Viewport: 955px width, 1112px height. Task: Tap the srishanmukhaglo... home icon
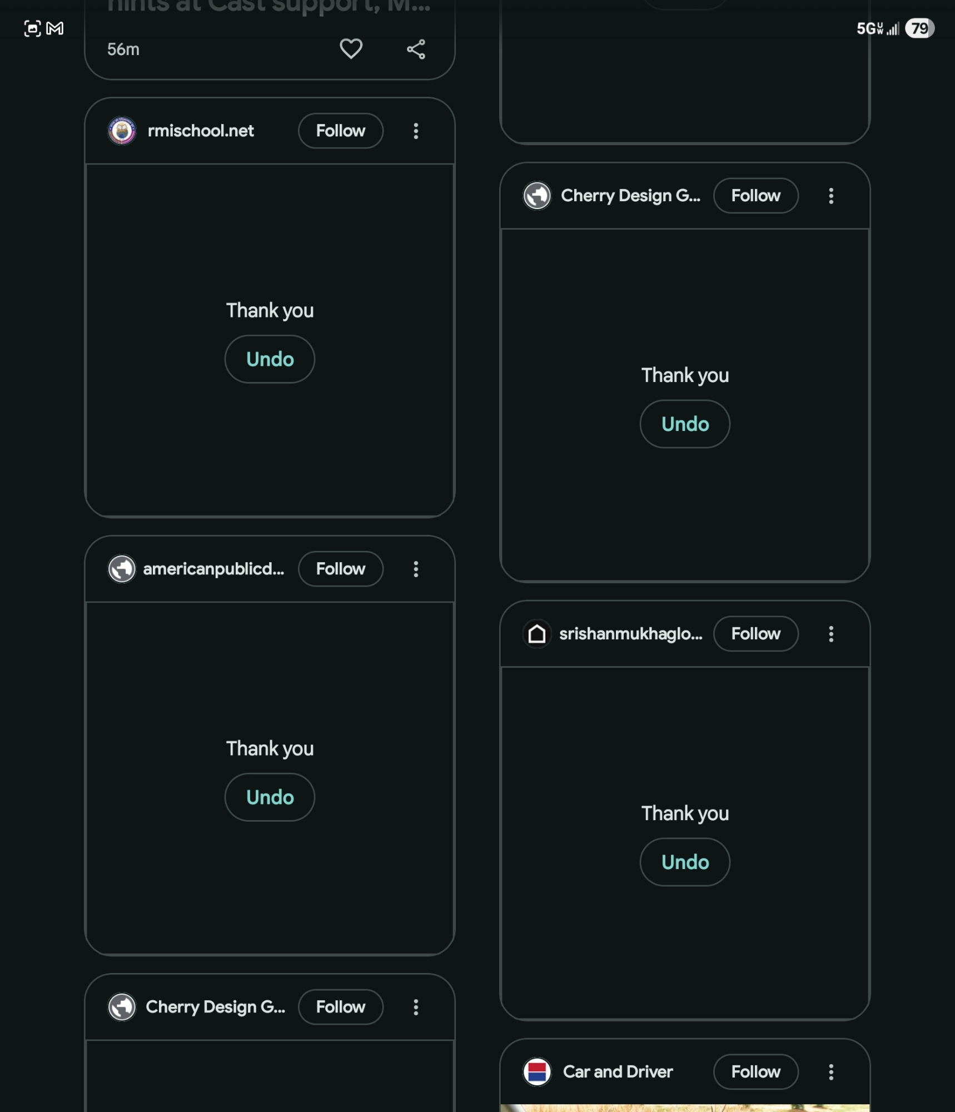(537, 634)
